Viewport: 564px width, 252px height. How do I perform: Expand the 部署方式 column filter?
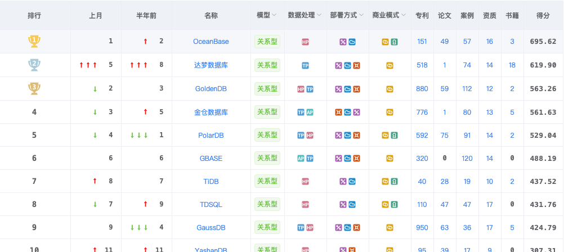(361, 16)
